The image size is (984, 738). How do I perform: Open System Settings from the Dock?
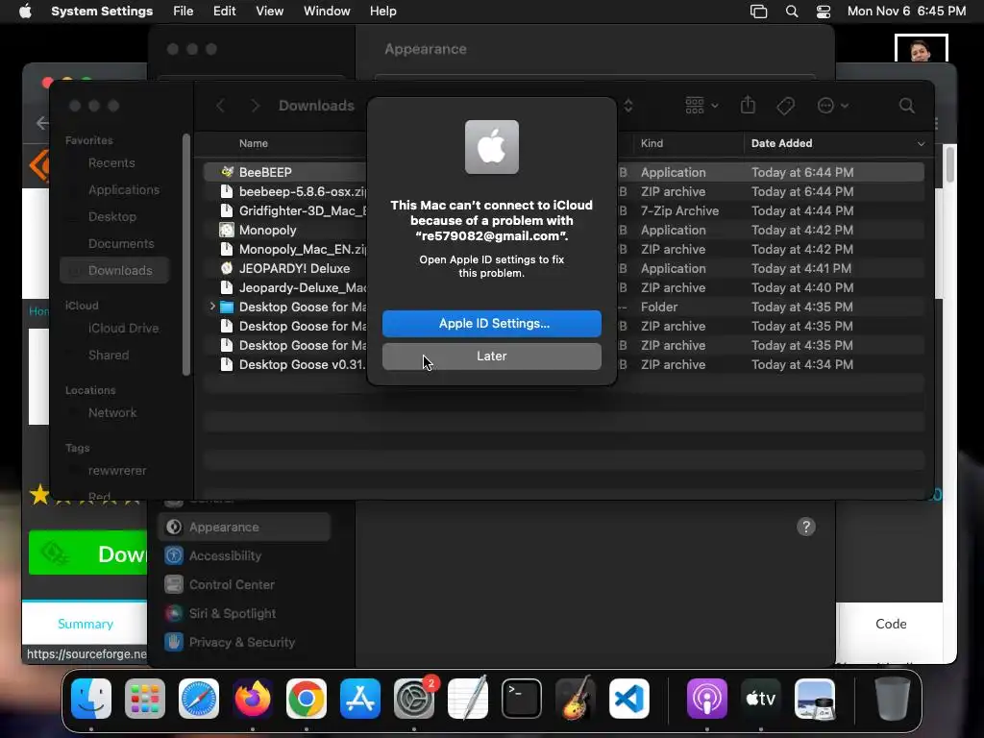[414, 699]
